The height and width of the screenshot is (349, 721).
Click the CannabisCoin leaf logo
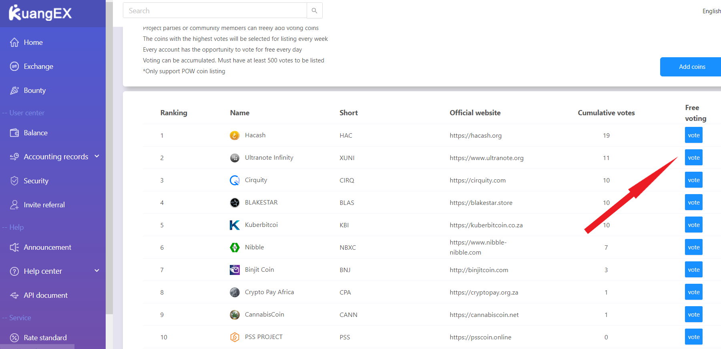235,315
